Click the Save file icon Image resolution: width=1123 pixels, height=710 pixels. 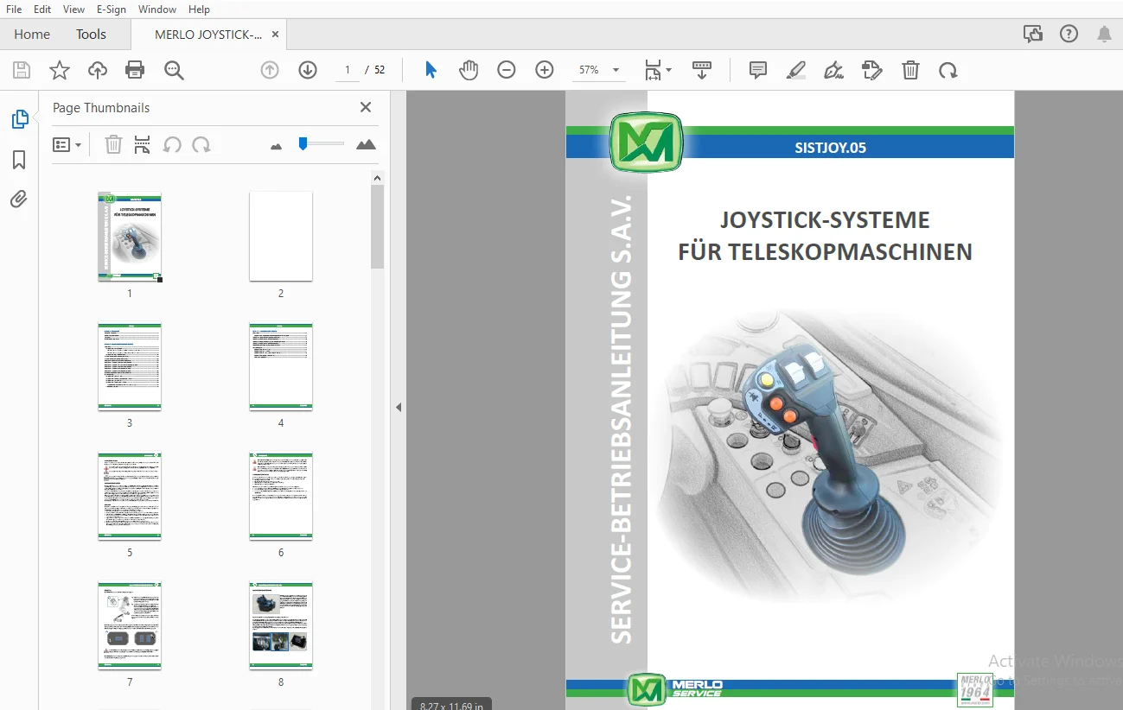[x=22, y=71]
